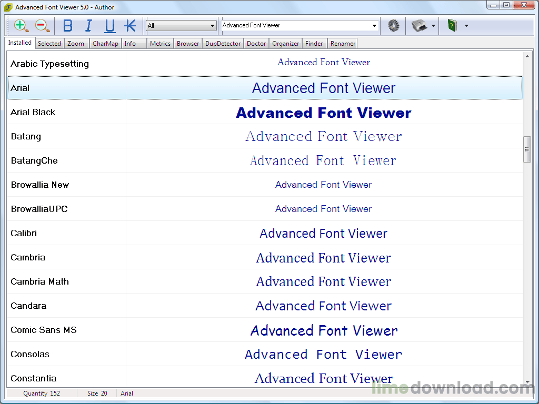The height and width of the screenshot is (404, 539).
Task: Open the sample text dropdown arrow
Action: pos(374,26)
